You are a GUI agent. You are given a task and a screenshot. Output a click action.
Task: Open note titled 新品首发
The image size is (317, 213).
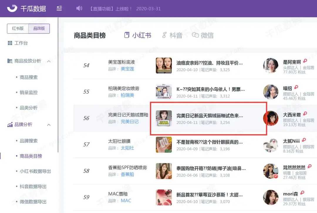[210, 195]
